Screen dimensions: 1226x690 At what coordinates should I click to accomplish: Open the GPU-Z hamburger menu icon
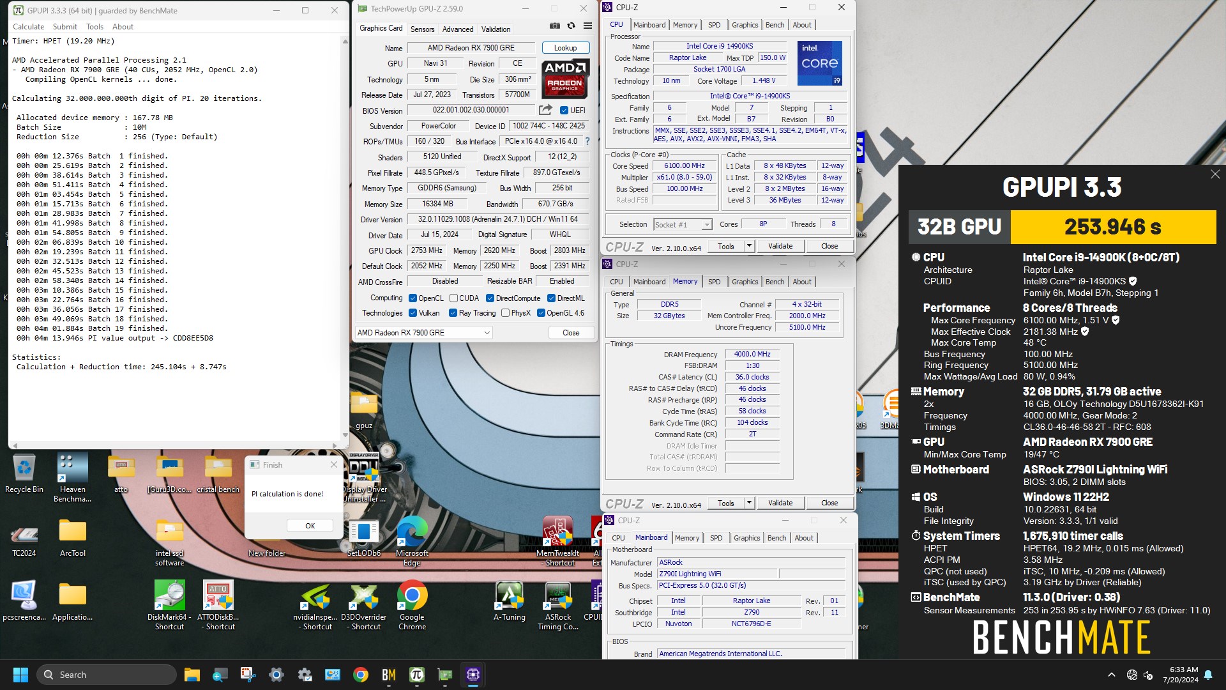pyautogui.click(x=587, y=26)
